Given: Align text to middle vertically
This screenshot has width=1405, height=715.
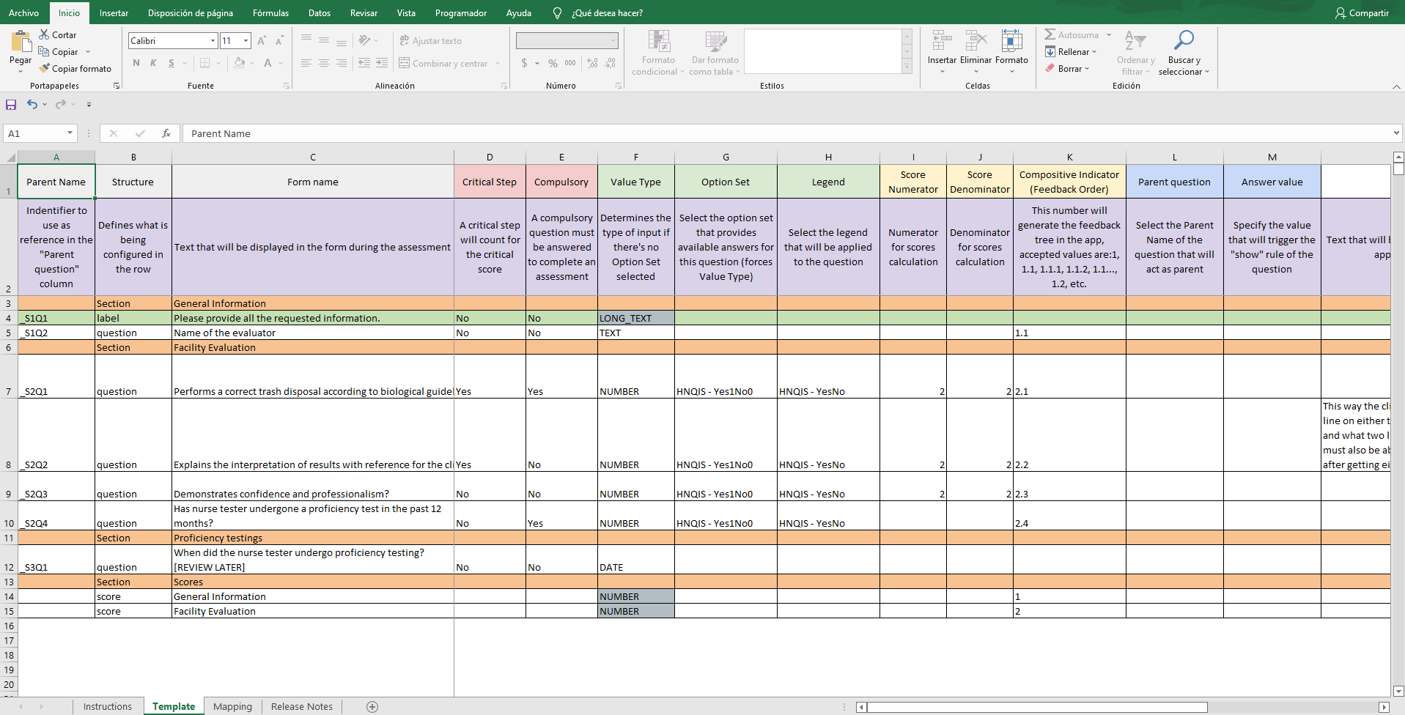Looking at the screenshot, I should click(324, 40).
